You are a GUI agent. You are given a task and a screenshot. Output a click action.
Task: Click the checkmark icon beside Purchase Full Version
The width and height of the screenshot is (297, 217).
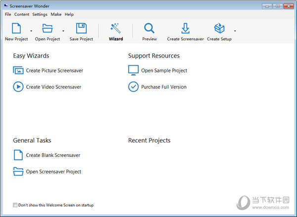tap(133, 87)
